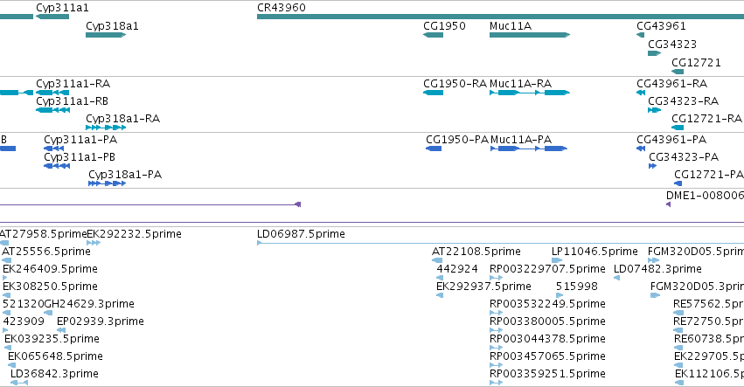
Task: Select the Muc11A-RA transcript
Action: coord(530,93)
